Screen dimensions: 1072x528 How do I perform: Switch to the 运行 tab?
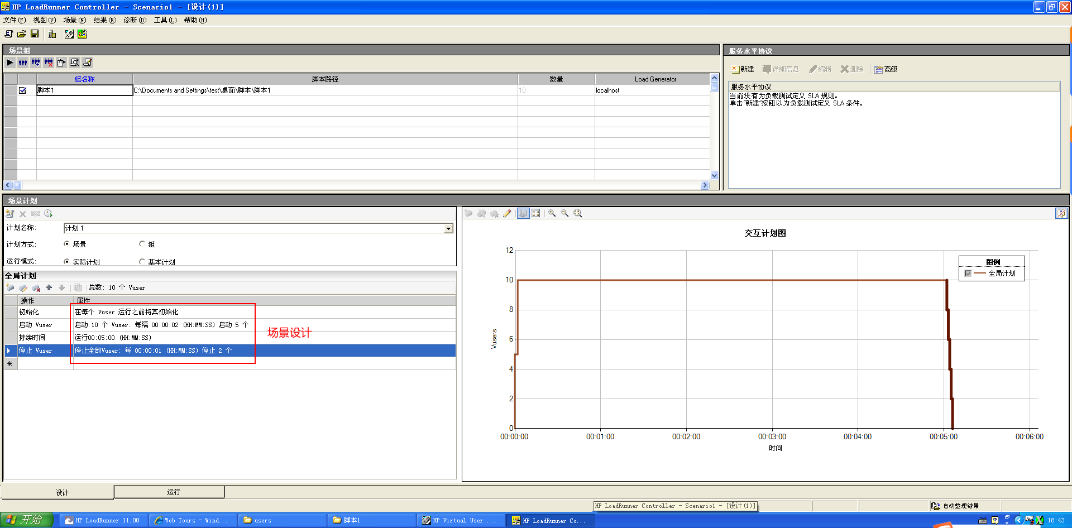tap(174, 492)
